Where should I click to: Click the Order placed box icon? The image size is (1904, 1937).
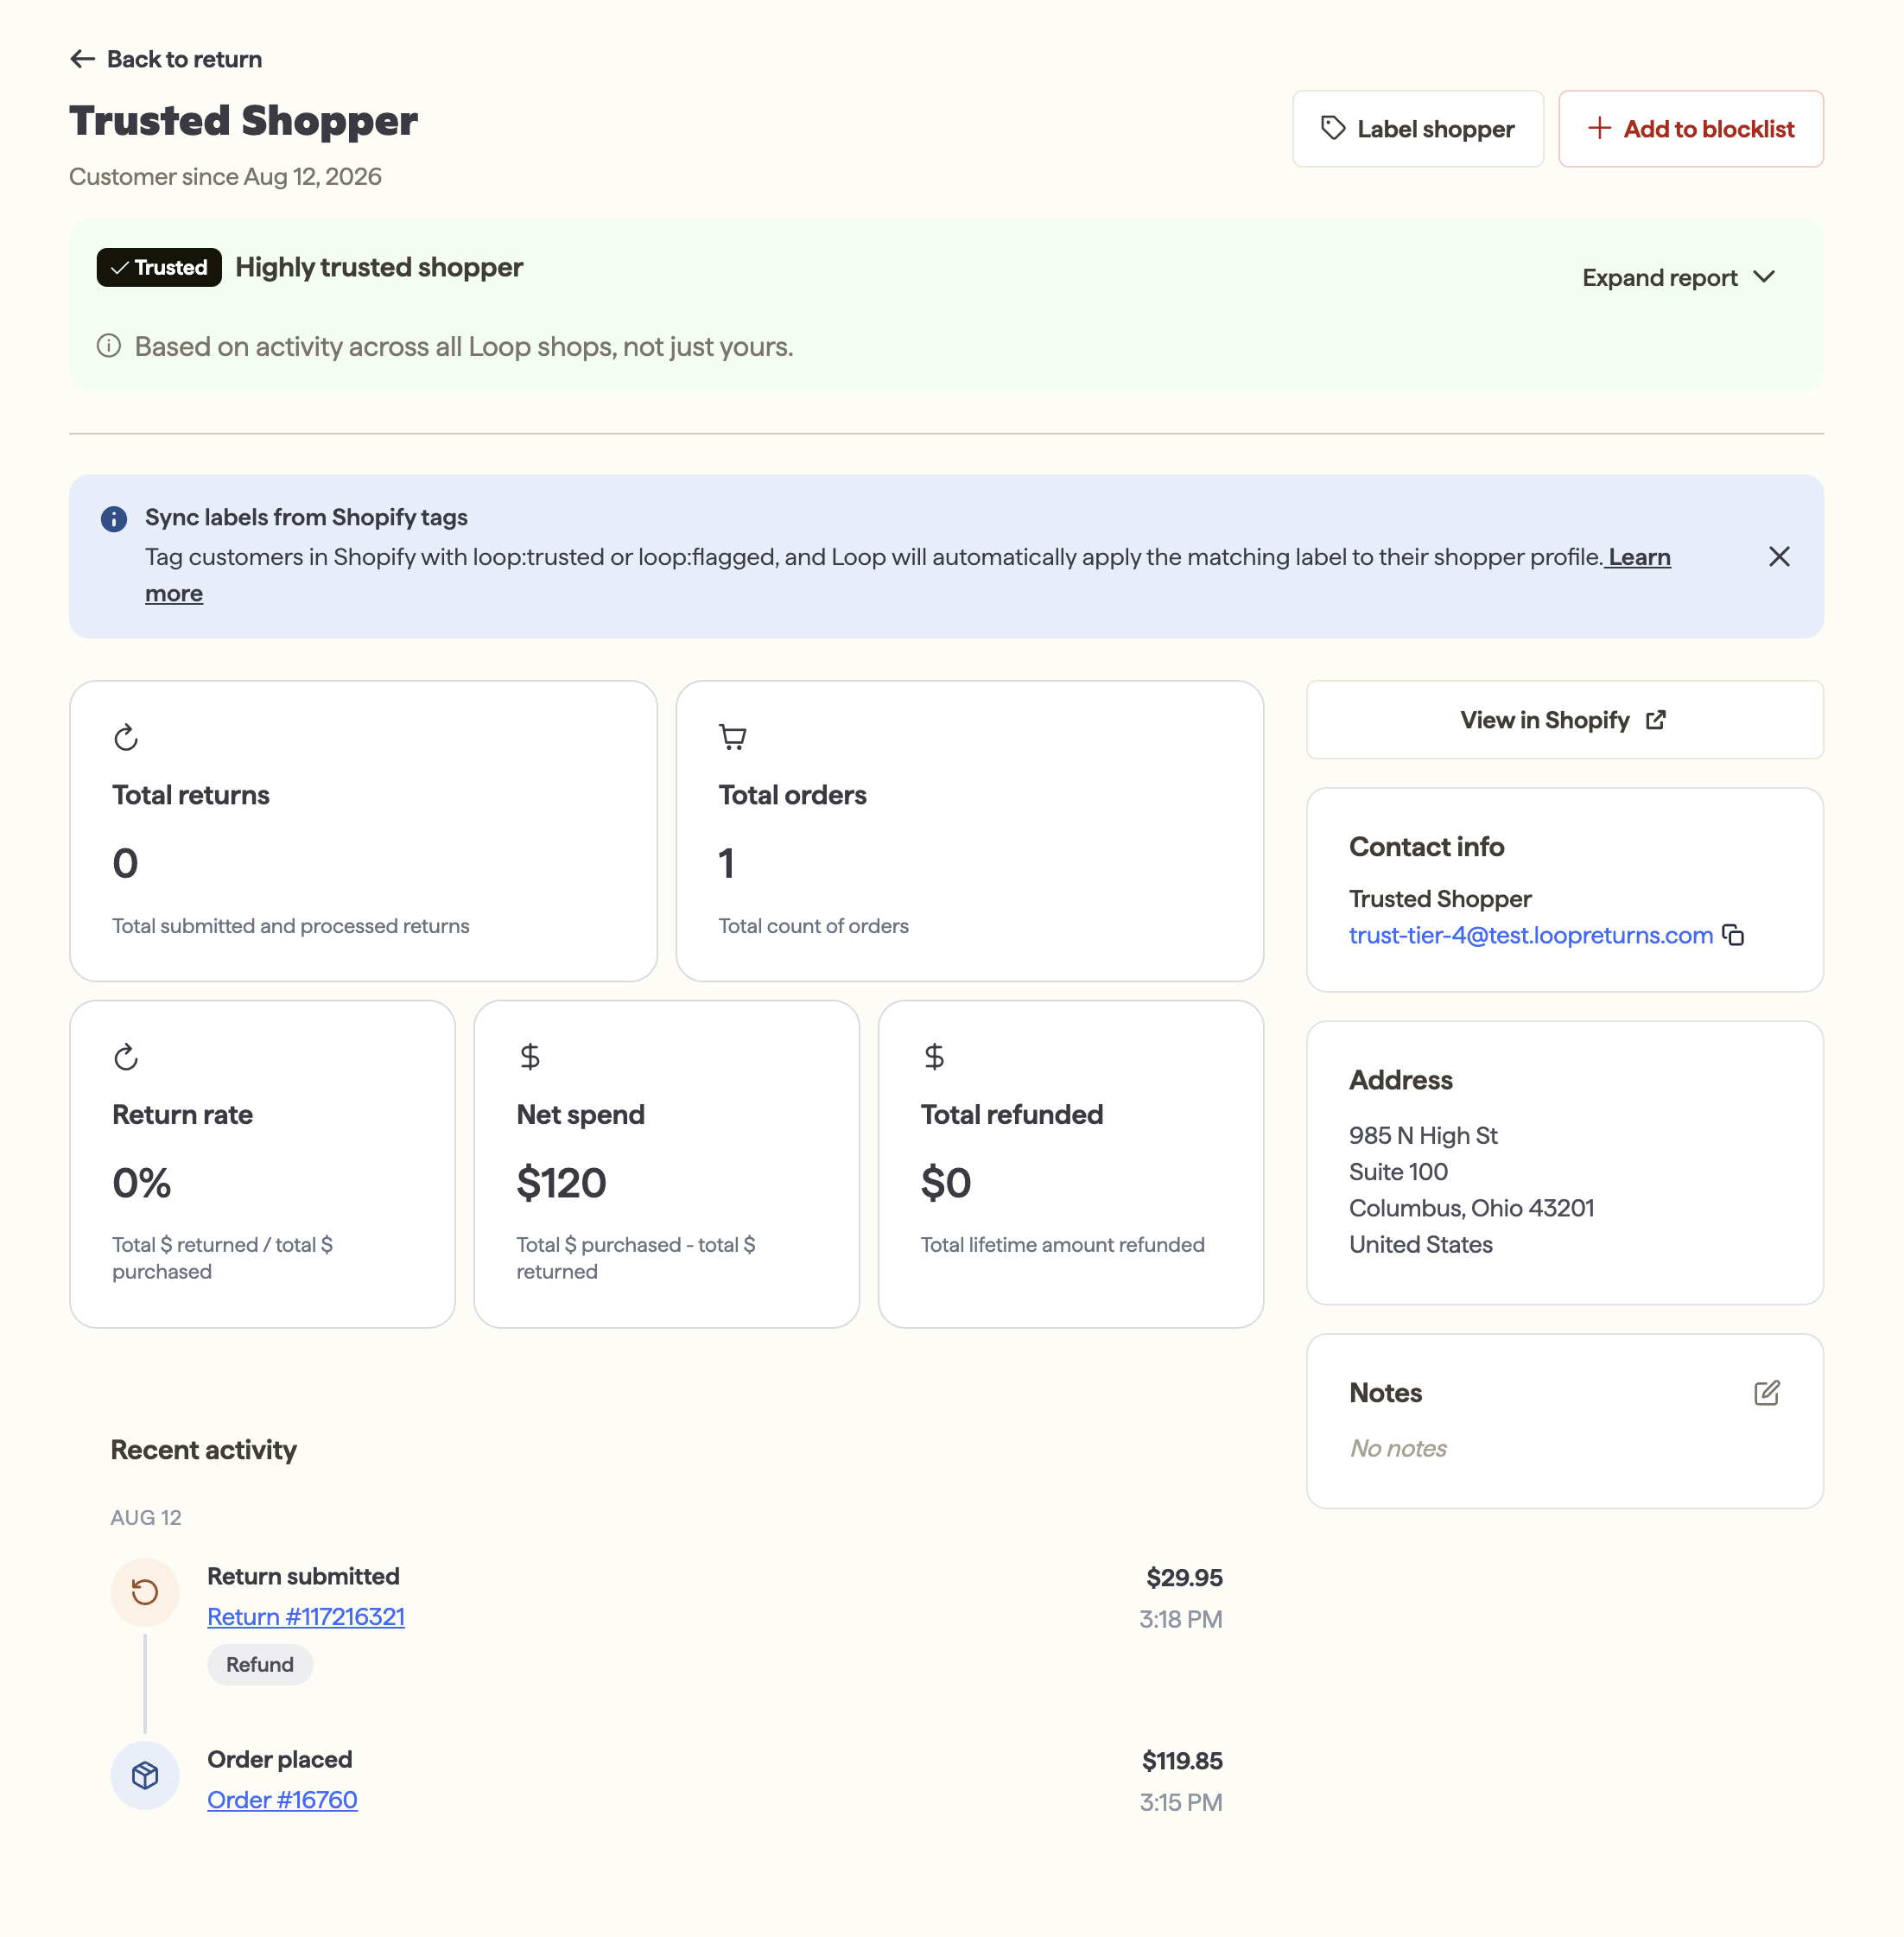click(145, 1775)
